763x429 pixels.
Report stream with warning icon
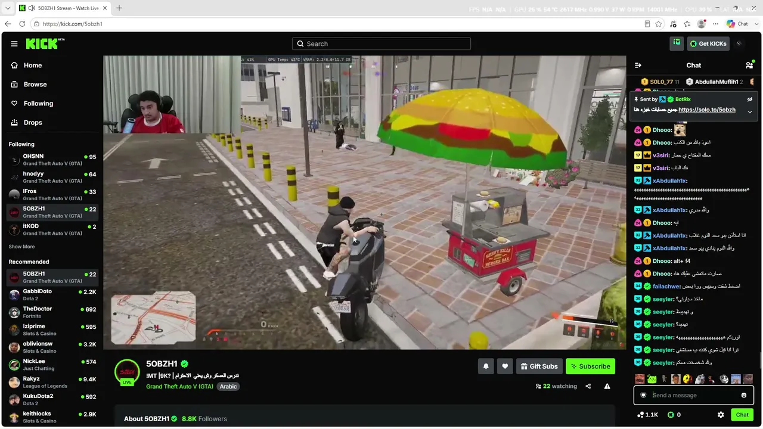pyautogui.click(x=607, y=386)
